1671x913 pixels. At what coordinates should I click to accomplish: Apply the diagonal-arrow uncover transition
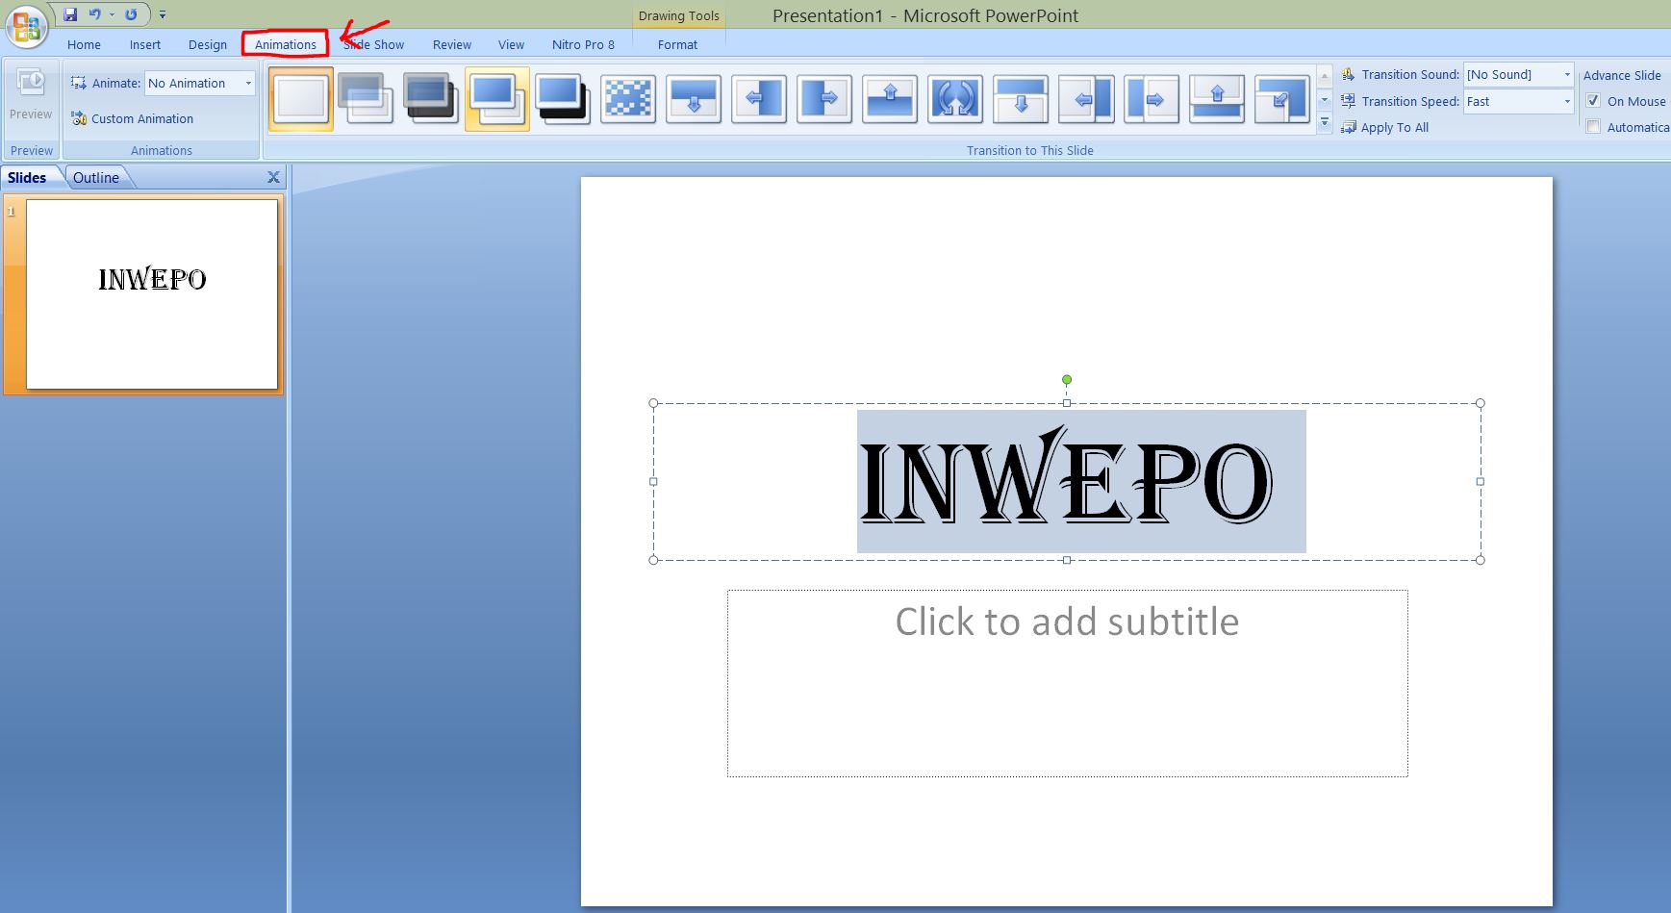pyautogui.click(x=1282, y=98)
